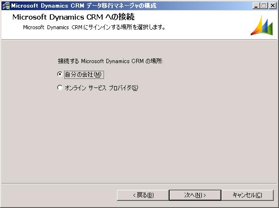Screen dimensions: 279x208
Task: Select the オンライン サービス プロバイダ(S) radio button
Action: (60, 88)
